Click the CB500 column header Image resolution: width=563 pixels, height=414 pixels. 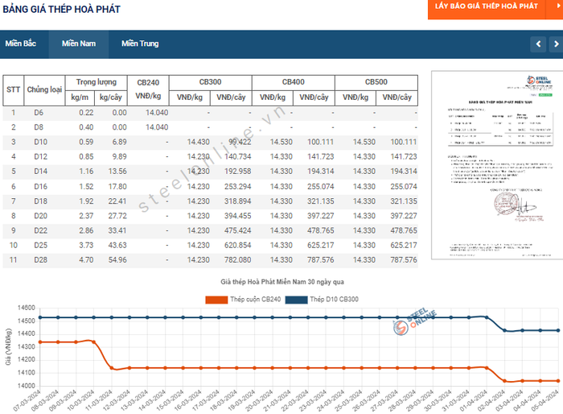point(376,82)
